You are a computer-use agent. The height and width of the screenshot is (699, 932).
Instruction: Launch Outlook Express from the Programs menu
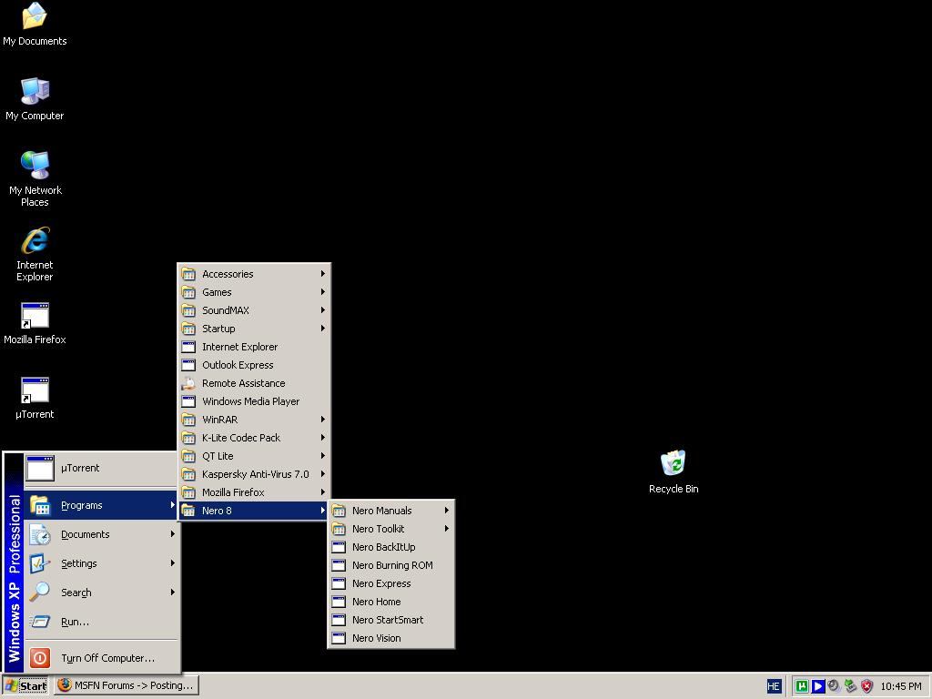click(255, 365)
